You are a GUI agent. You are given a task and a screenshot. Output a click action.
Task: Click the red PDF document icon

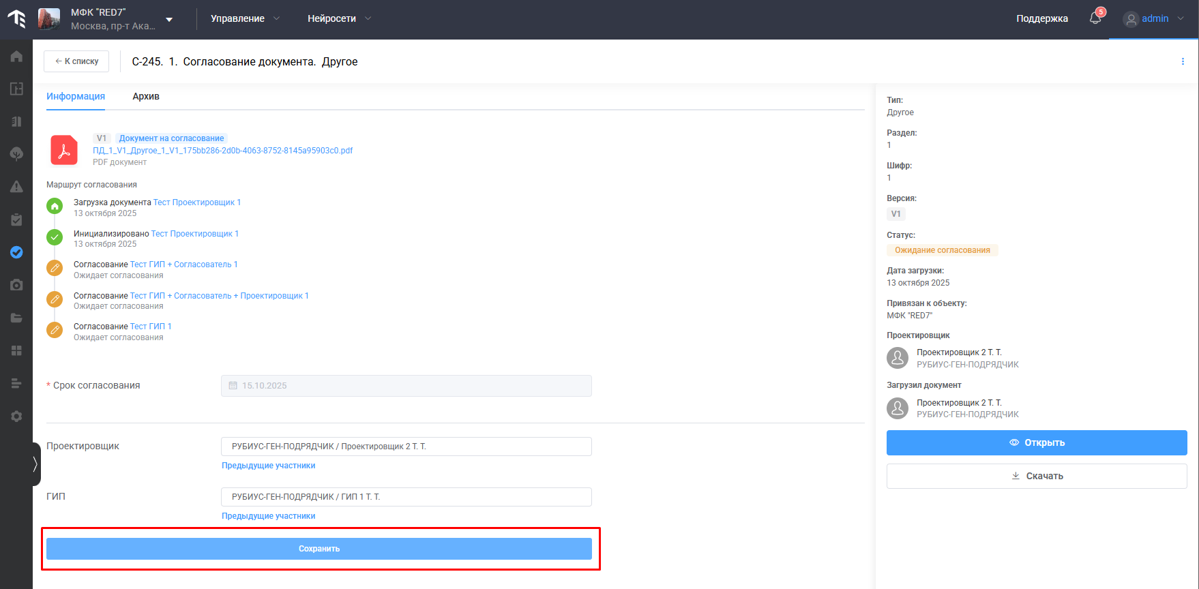64,151
